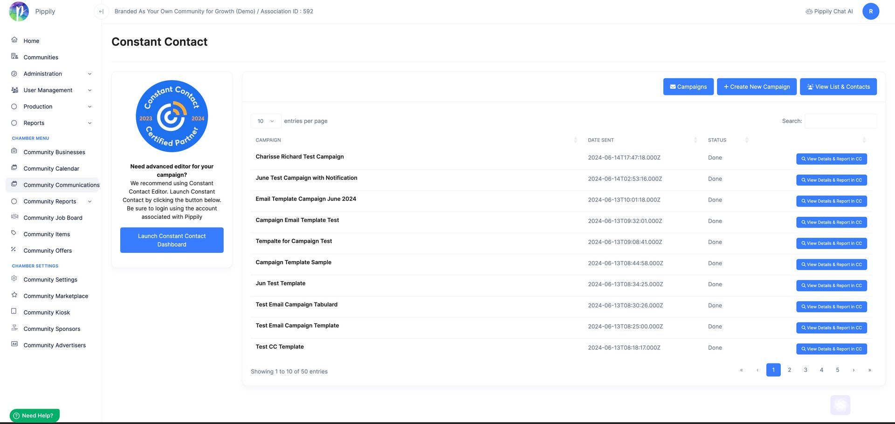Image resolution: width=895 pixels, height=424 pixels.
Task: Click the Community Marketplace star icon
Action: 14,295
